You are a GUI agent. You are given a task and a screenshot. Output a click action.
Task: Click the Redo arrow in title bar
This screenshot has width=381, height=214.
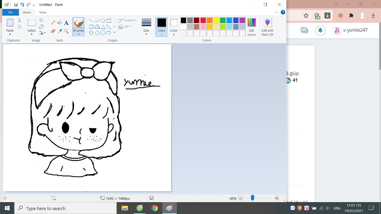29,4
